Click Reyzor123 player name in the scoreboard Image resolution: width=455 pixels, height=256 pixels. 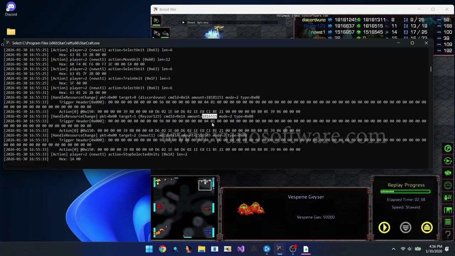point(314,26)
